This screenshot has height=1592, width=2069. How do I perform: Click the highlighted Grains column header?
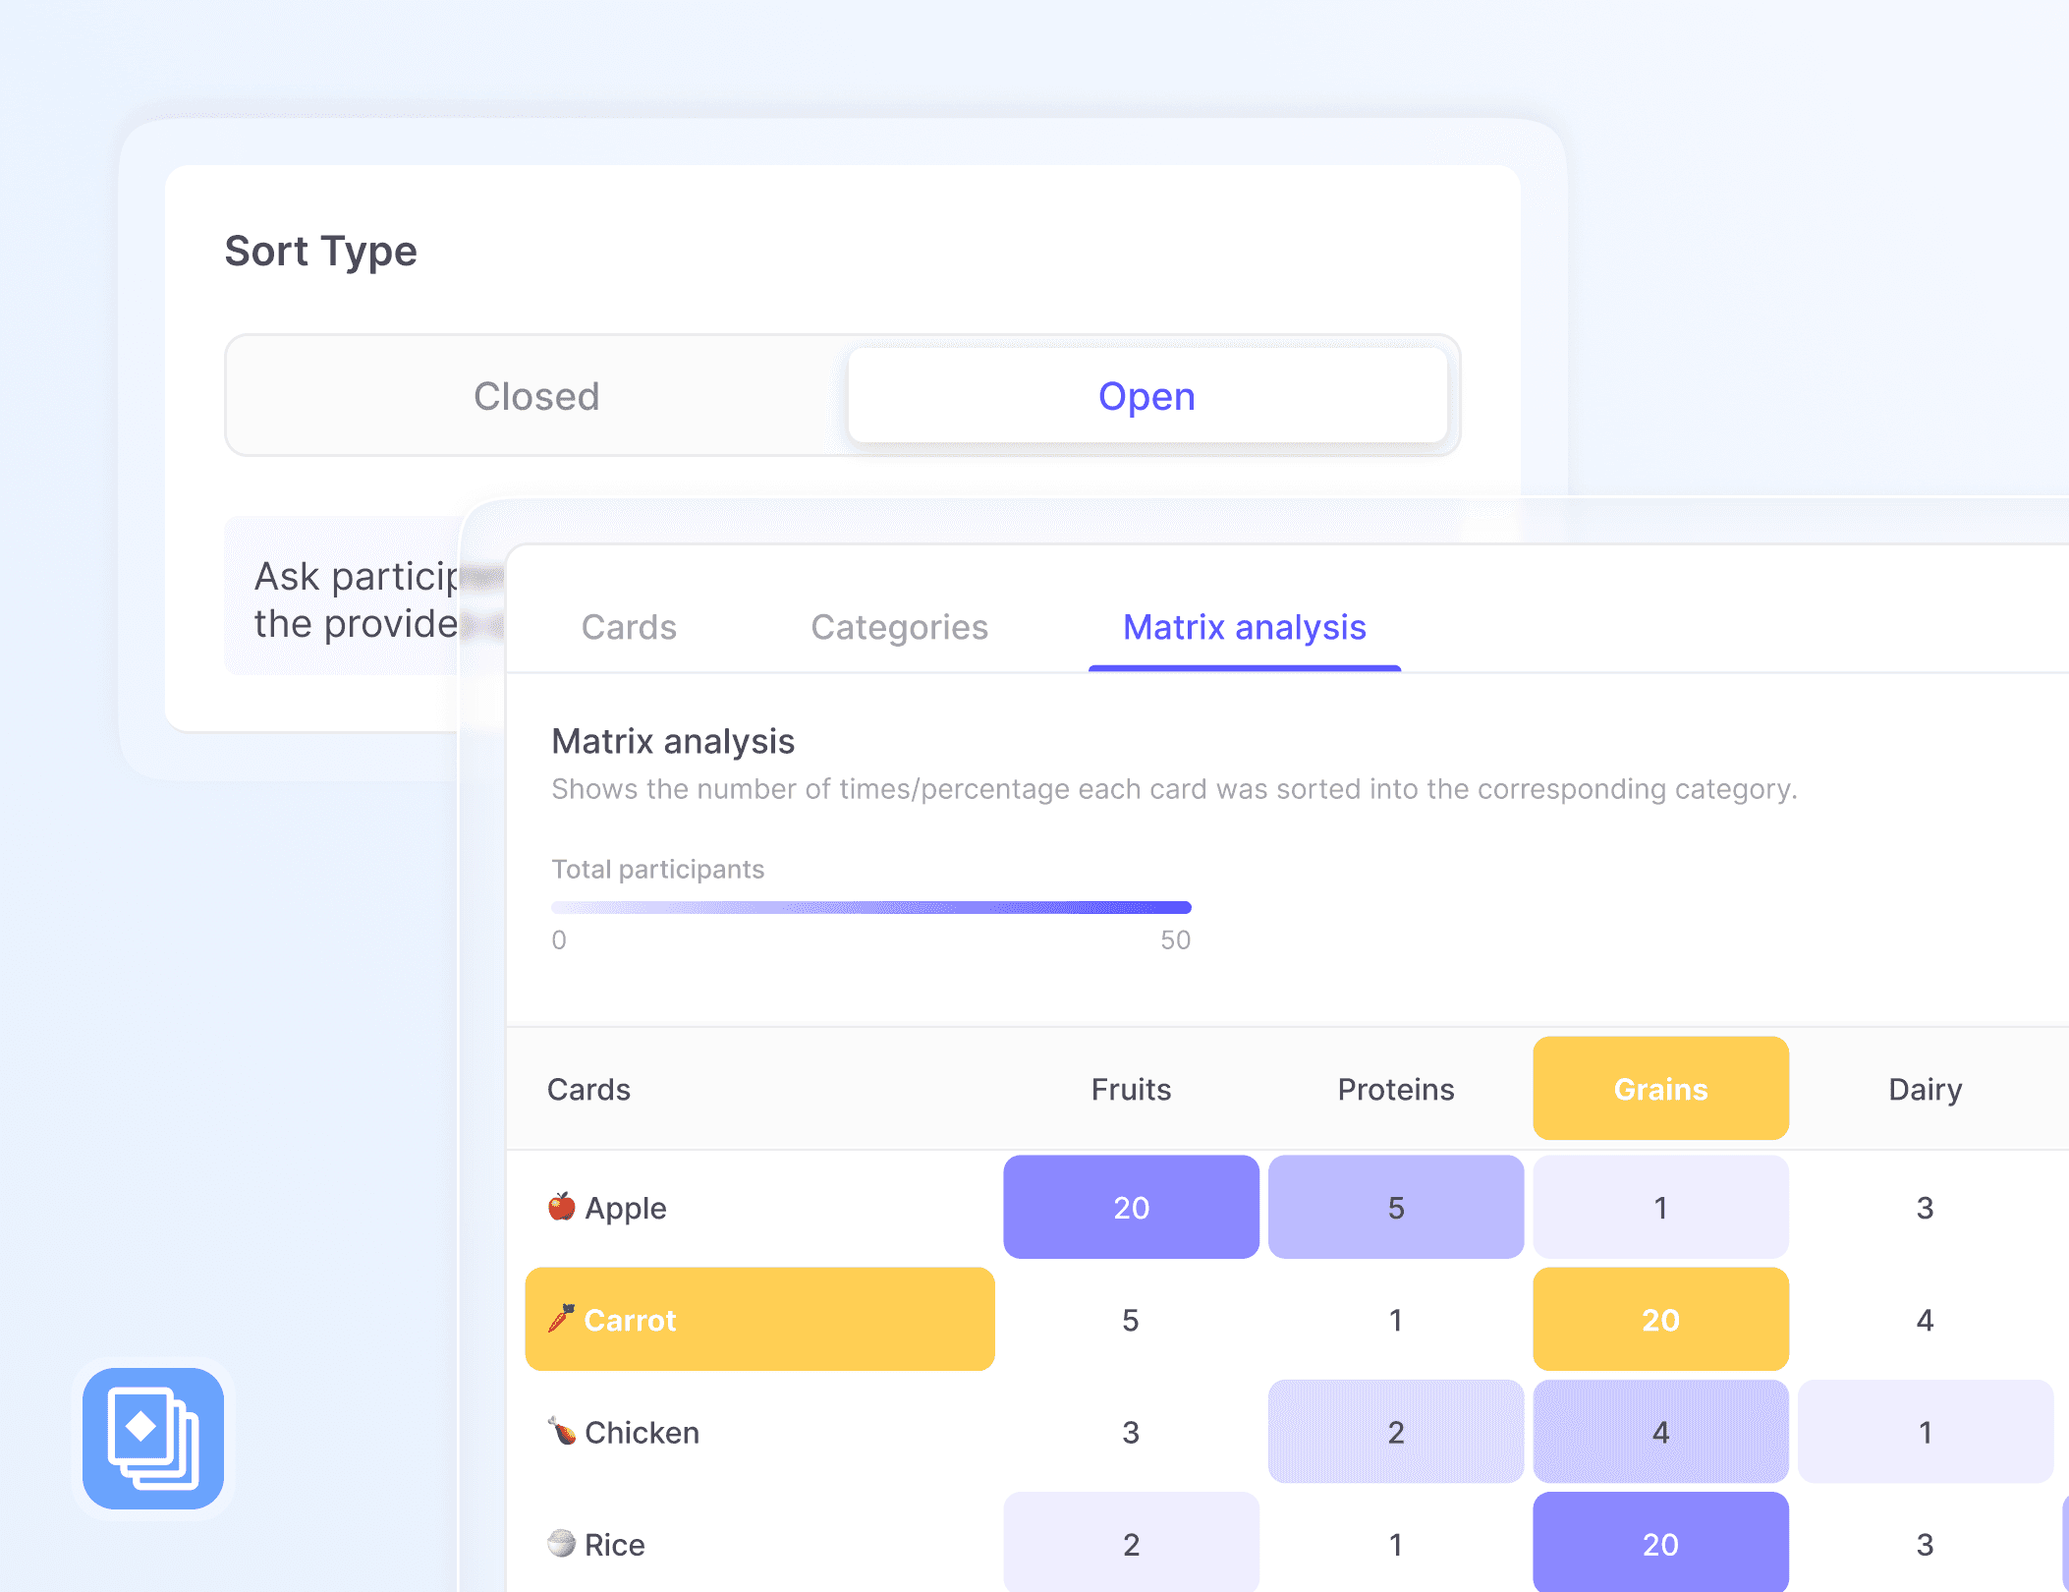click(1660, 1089)
